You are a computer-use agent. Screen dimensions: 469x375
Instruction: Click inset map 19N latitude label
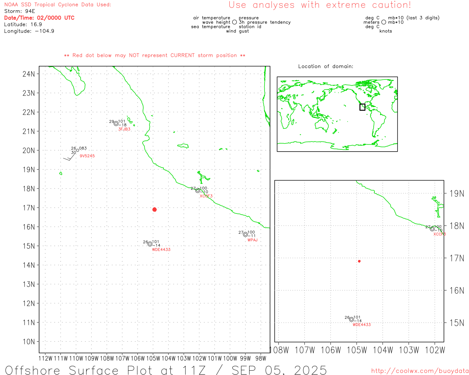point(457,194)
